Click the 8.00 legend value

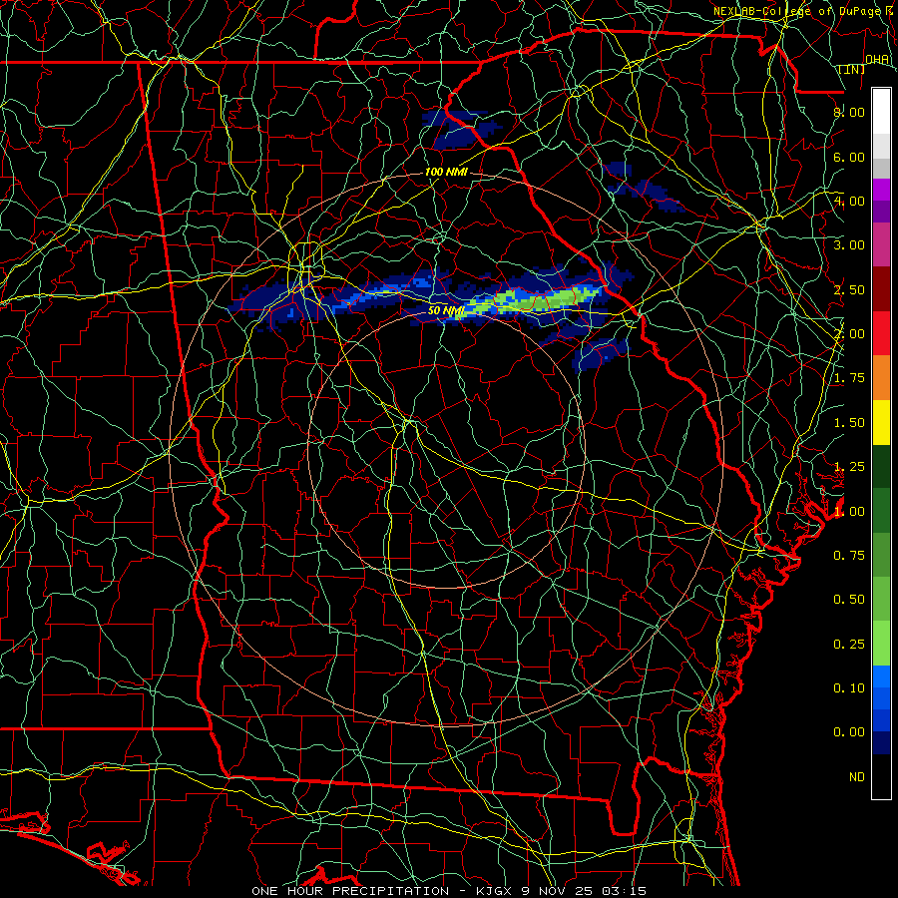tap(849, 112)
